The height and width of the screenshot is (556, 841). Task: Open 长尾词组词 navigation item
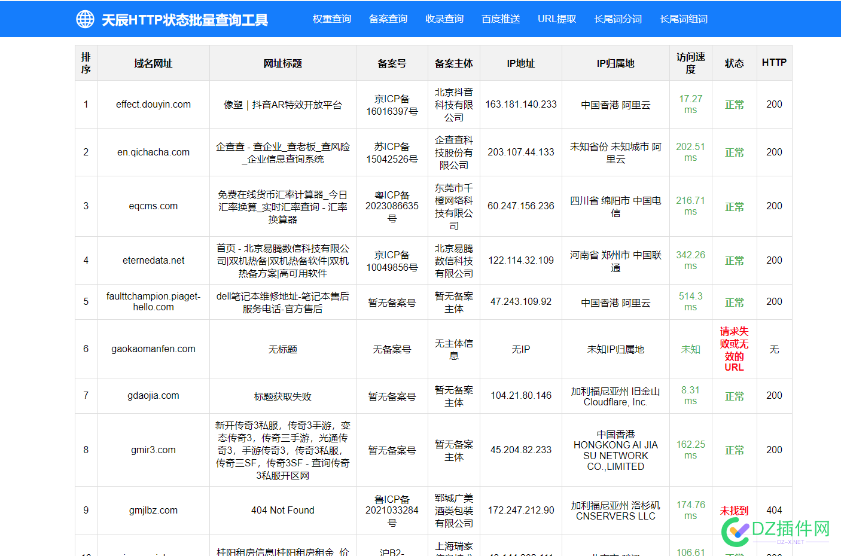pos(684,19)
